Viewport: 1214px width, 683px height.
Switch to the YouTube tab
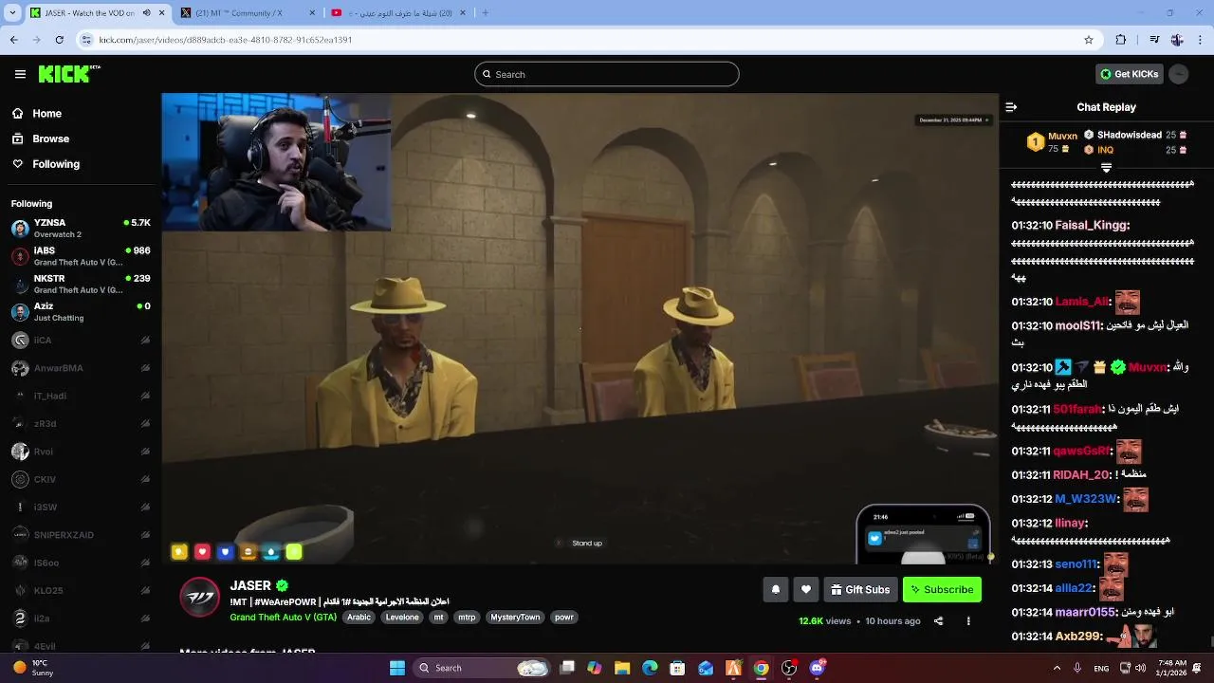398,13
